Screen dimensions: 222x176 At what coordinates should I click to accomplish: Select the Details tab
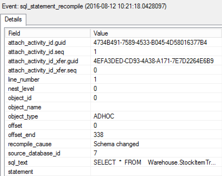13,20
